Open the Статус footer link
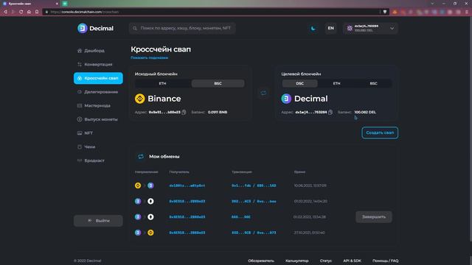 click(326, 261)
